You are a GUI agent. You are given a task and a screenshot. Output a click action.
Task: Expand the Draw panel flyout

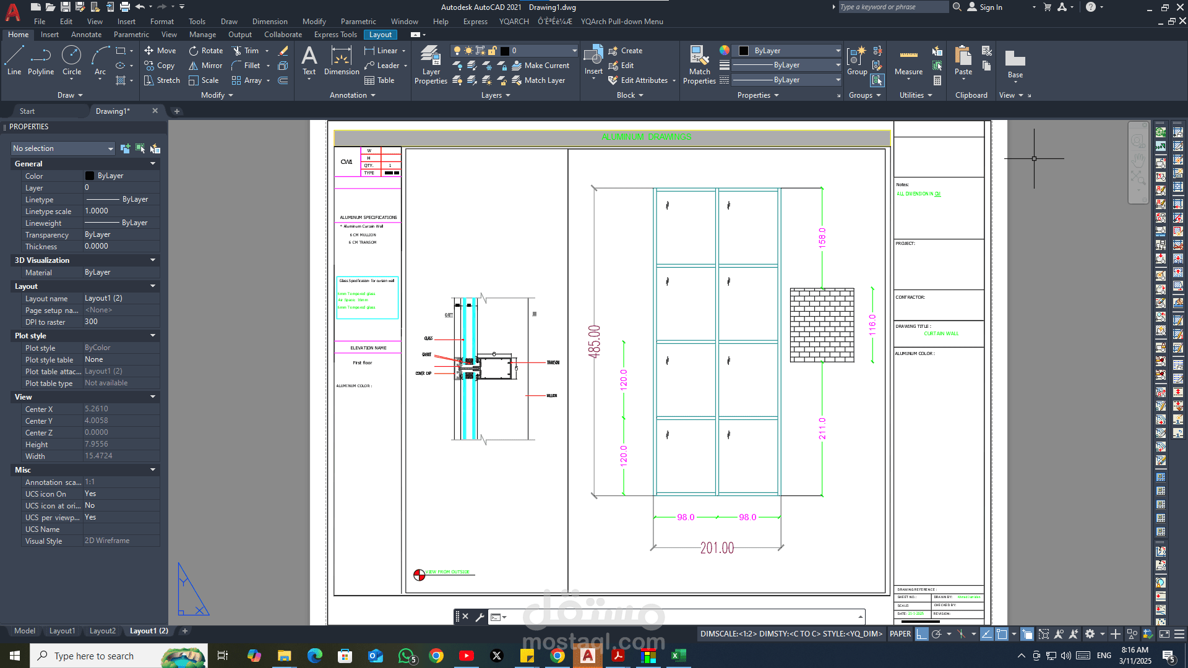(x=70, y=95)
